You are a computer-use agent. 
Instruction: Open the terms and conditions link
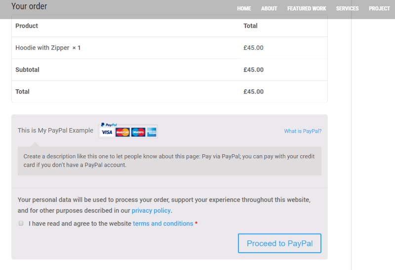(x=163, y=224)
